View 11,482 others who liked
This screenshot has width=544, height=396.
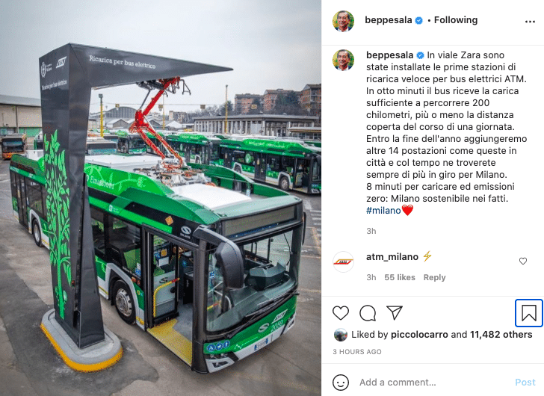[x=501, y=335]
